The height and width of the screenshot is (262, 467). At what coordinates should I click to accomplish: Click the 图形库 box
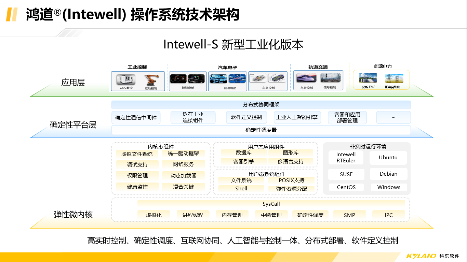coord(291,153)
